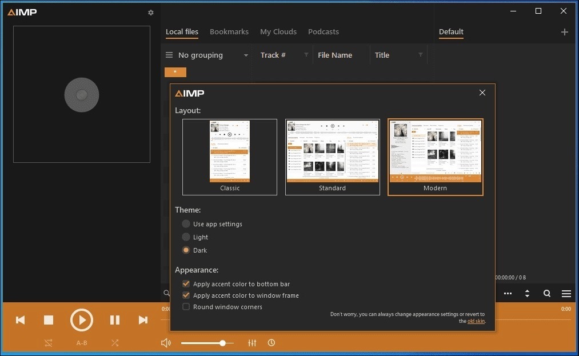Pause playback with the Pause icon
The image size is (579, 356).
coord(115,320)
